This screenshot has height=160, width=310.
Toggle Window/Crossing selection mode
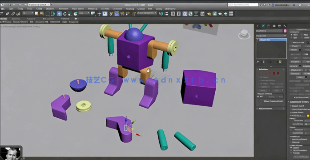(x=53, y=14)
